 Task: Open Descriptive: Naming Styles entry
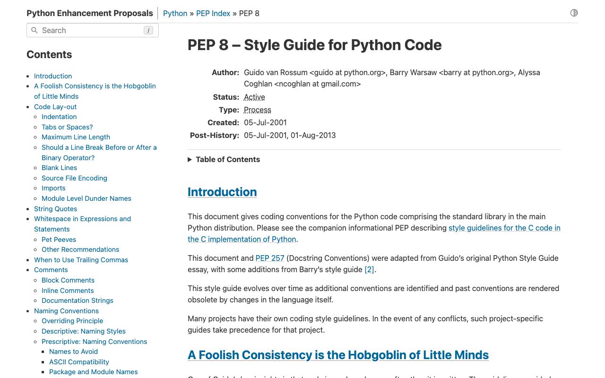[84, 331]
